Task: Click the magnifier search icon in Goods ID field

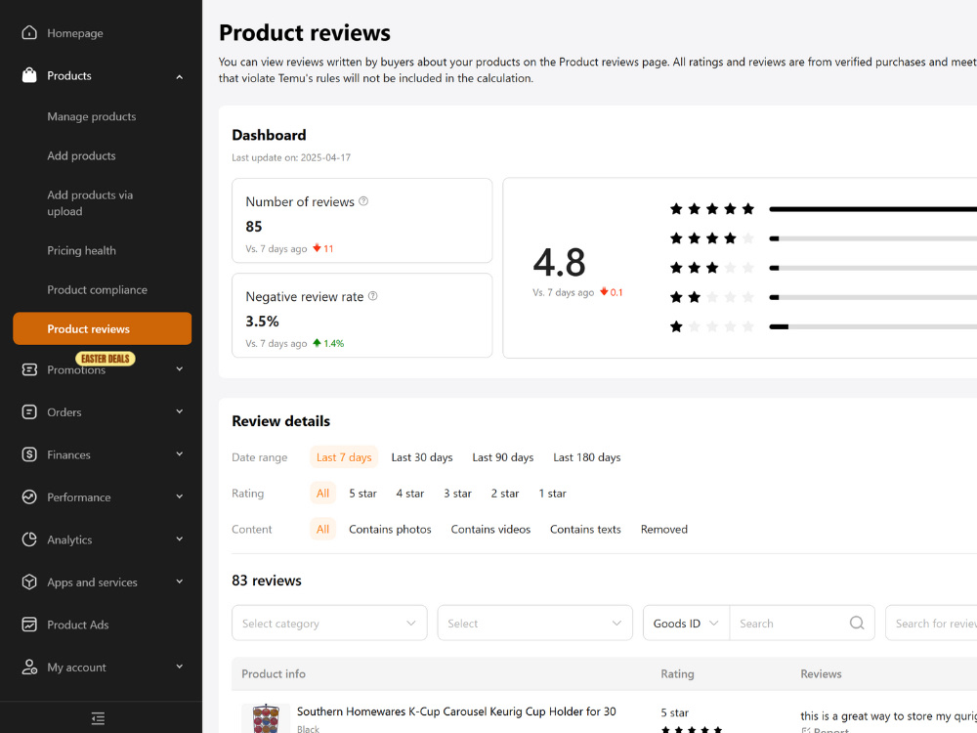Action: (x=857, y=623)
